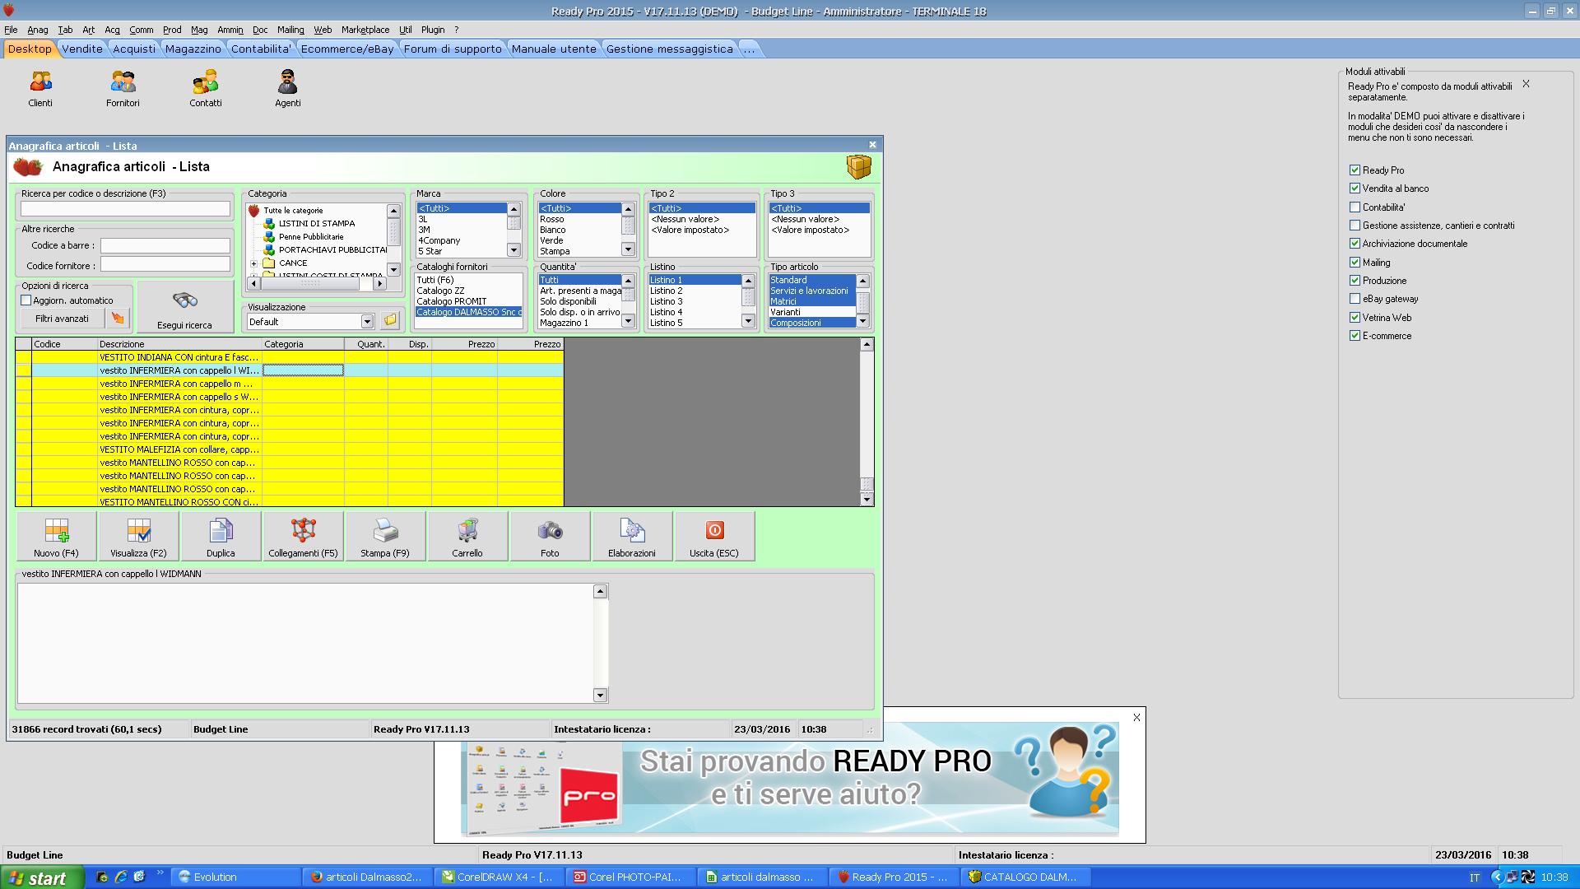The height and width of the screenshot is (889, 1580).
Task: Click category tree horizontal scroll right arrow
Action: 379,283
